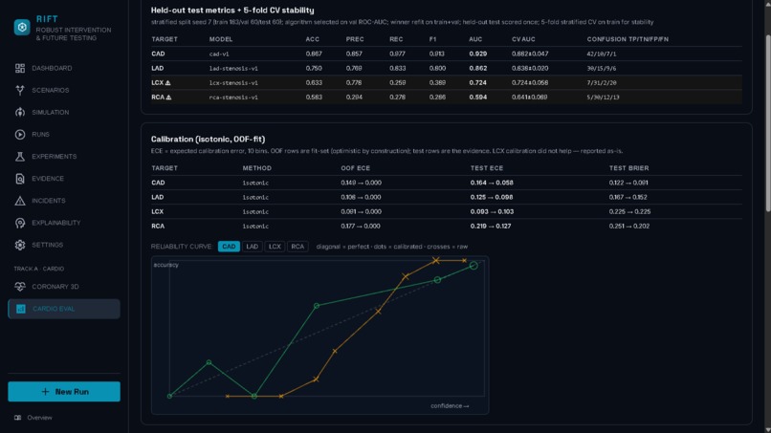The width and height of the screenshot is (771, 433).
Task: Switch reliability curve to LCX
Action: point(275,247)
